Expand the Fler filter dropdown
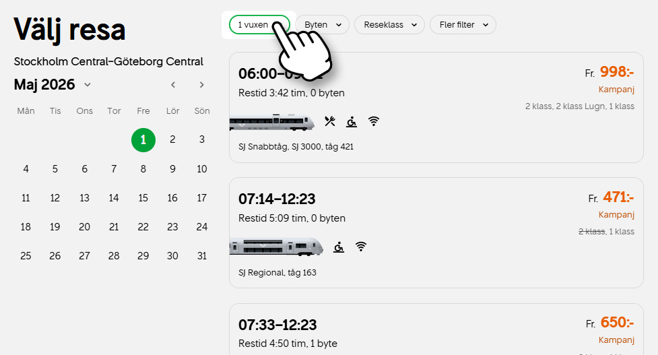Image resolution: width=658 pixels, height=355 pixels. click(x=463, y=25)
